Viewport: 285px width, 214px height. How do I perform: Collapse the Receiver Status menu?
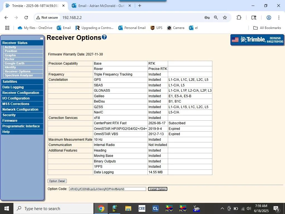pos(22,43)
